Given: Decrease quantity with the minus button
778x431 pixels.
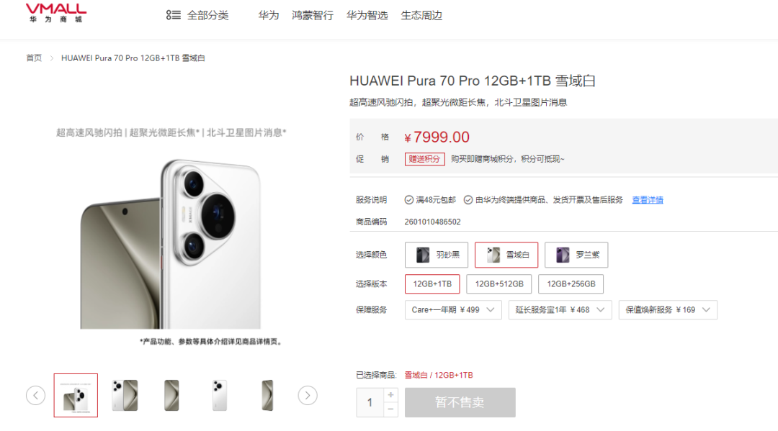Looking at the screenshot, I should [390, 409].
